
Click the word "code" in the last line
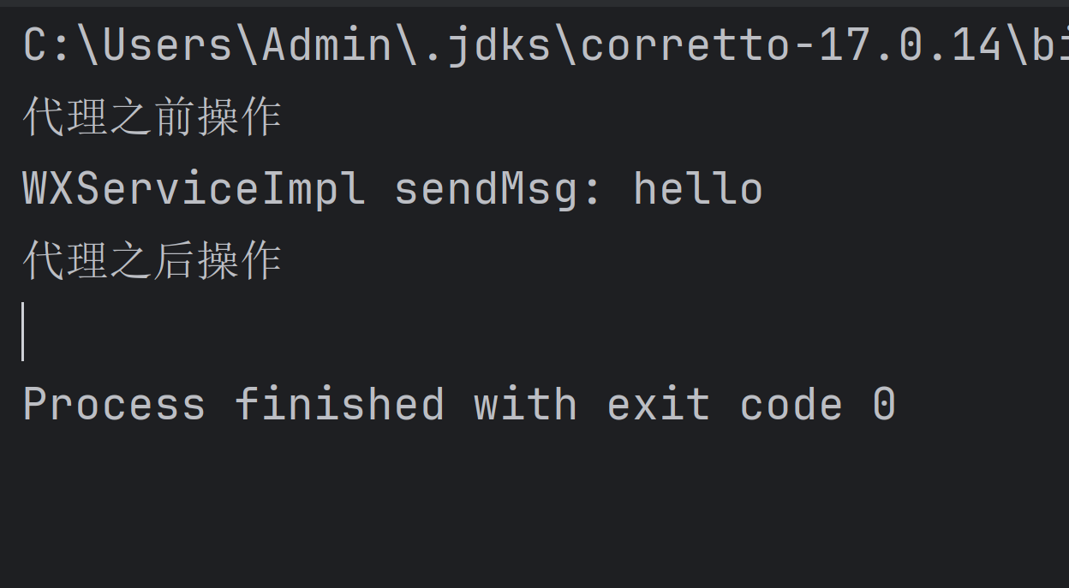point(791,404)
